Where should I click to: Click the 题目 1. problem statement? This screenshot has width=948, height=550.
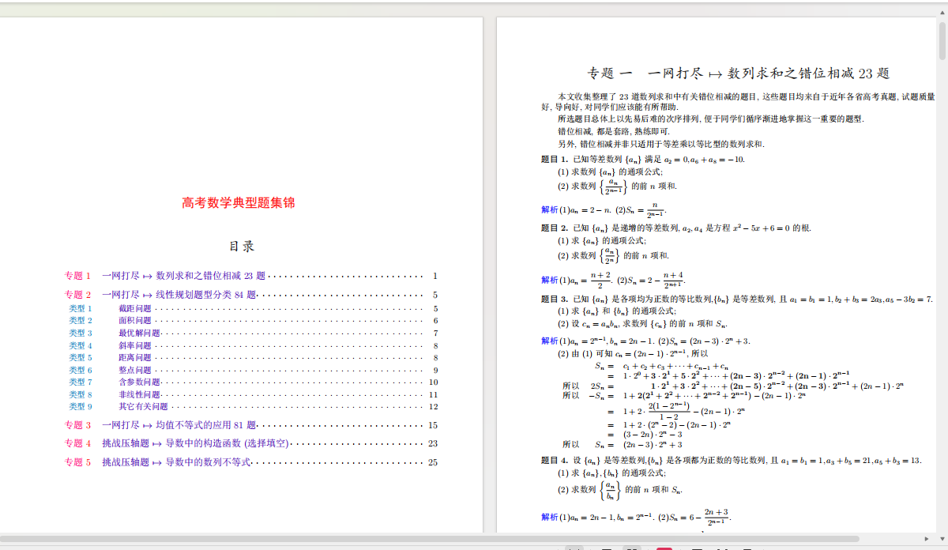click(x=642, y=160)
